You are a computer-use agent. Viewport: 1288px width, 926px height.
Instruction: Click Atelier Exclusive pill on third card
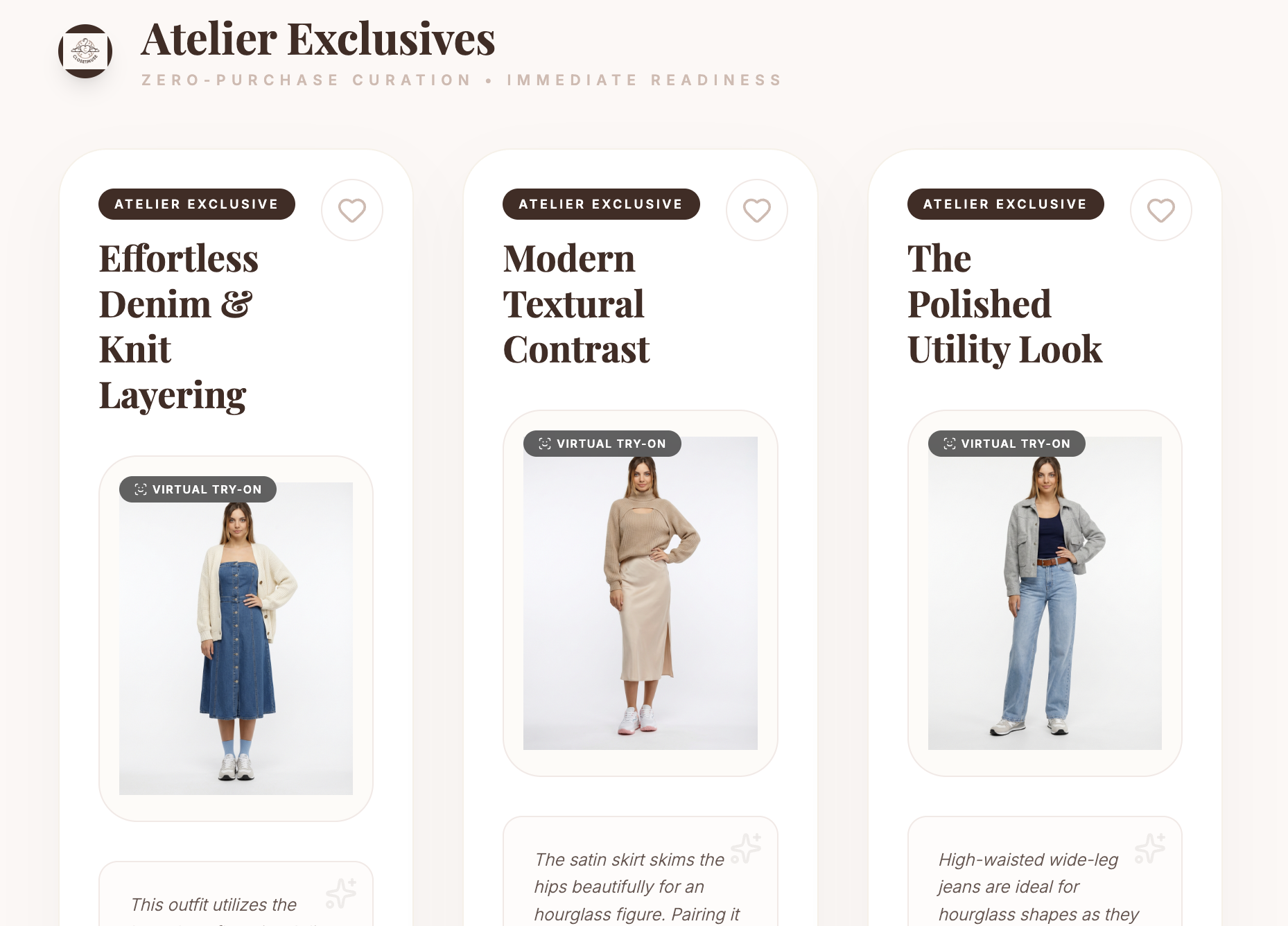point(1005,204)
